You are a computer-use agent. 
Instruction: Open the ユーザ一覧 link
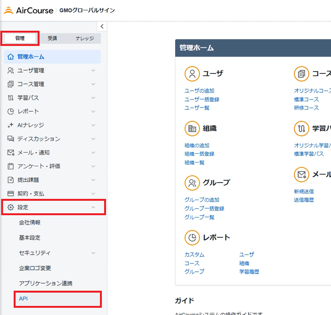(x=197, y=108)
